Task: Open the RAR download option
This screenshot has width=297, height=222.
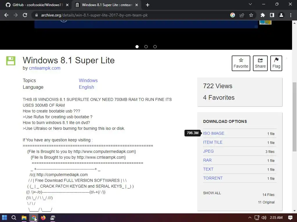Action: pyautogui.click(x=207, y=160)
